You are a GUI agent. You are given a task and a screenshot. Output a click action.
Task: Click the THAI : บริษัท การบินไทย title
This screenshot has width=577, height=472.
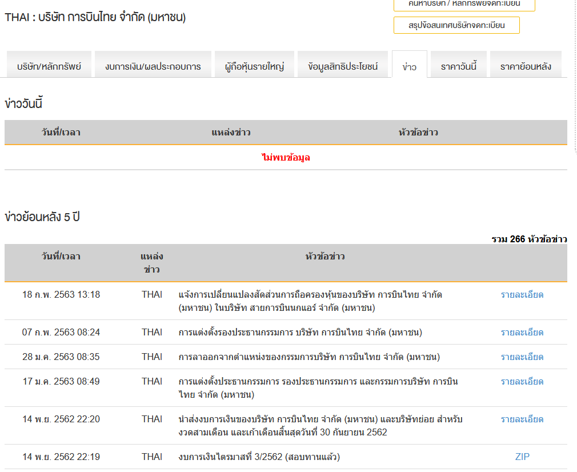(95, 17)
